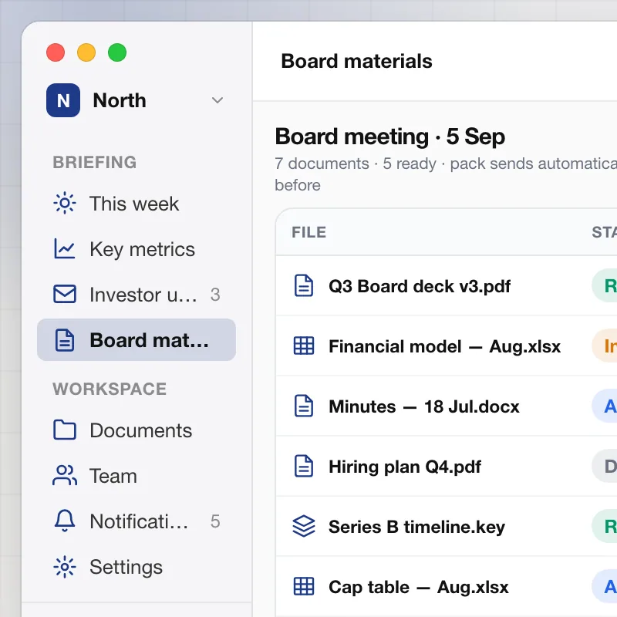617x617 pixels.
Task: Click the Notifications count badge 5
Action: click(215, 521)
